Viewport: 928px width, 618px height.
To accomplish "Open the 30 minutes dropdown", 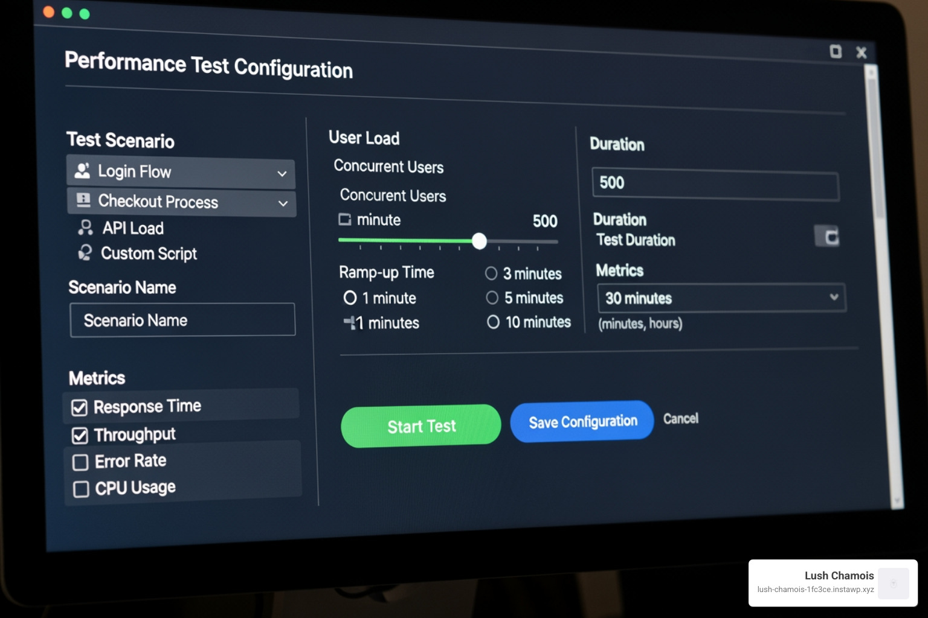I will coord(722,298).
